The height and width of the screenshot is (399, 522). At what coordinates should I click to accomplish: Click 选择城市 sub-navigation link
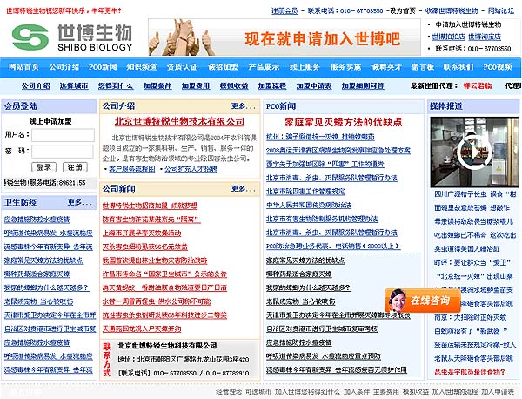[x=74, y=86]
